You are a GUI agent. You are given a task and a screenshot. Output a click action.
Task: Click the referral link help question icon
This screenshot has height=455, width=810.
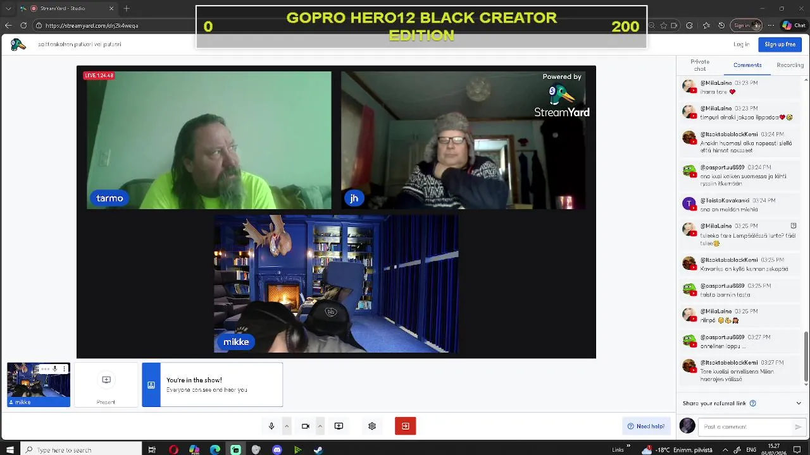click(x=752, y=403)
